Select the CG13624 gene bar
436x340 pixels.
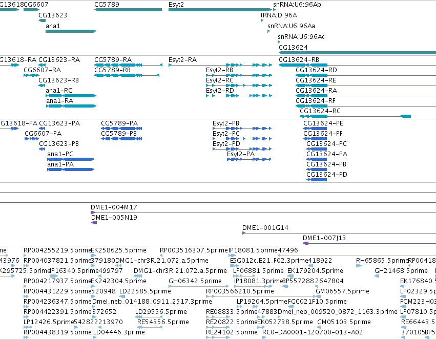pos(357,53)
